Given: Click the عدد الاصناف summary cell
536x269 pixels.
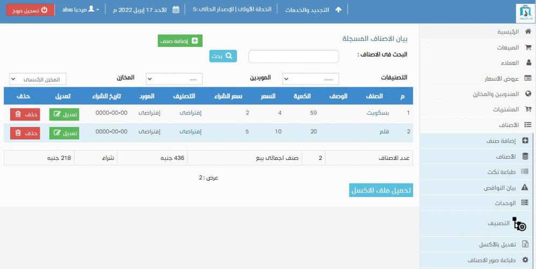Looking at the screenshot, I should click(369, 158).
